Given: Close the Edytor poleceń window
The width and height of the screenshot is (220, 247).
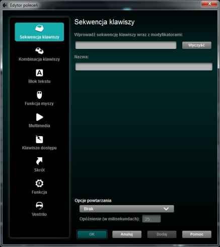Looking at the screenshot, I should pos(209,4).
